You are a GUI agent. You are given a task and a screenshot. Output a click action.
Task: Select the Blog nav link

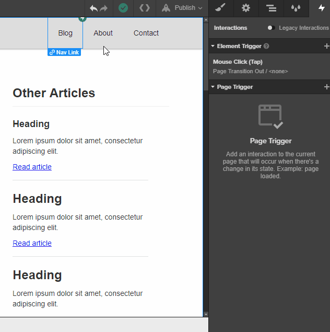tap(65, 33)
